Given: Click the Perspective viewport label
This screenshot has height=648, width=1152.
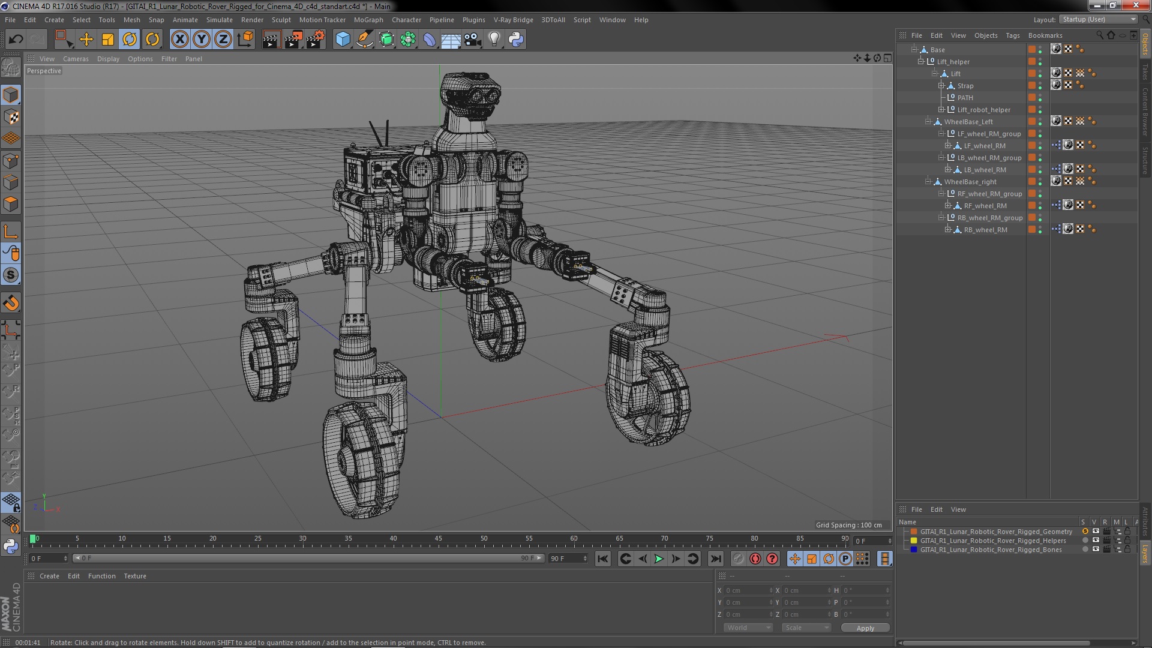Looking at the screenshot, I should [44, 70].
